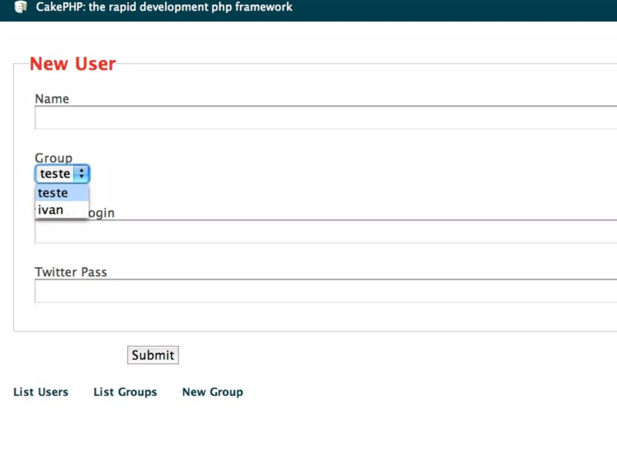Click the red New User heading

pyautogui.click(x=73, y=64)
